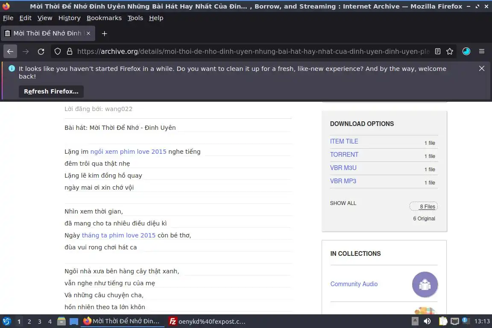This screenshot has width=492, height=328.
Task: Dismiss the refresh Firefox notification bar
Action: point(482,68)
